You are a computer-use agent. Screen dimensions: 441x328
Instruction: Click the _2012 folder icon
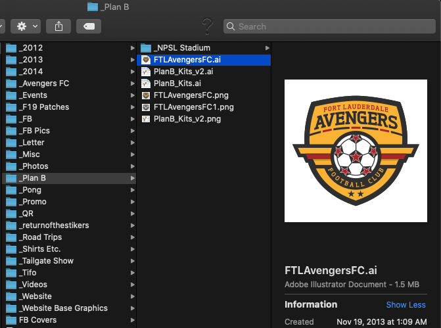(x=11, y=48)
